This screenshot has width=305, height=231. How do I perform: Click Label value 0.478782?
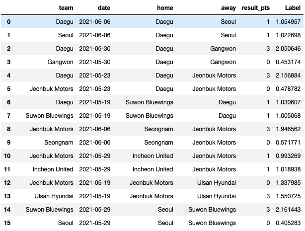click(x=288, y=89)
